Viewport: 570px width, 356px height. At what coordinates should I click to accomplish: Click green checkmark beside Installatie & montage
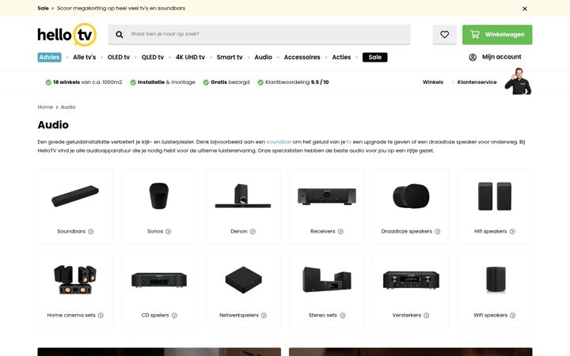133,82
